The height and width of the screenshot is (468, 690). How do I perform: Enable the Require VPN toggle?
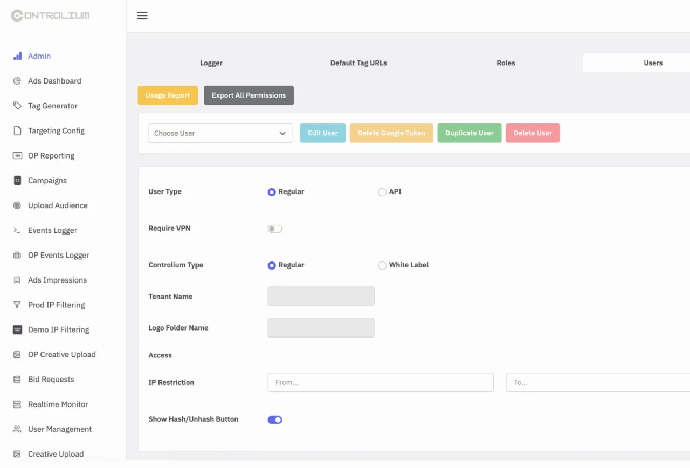click(275, 229)
